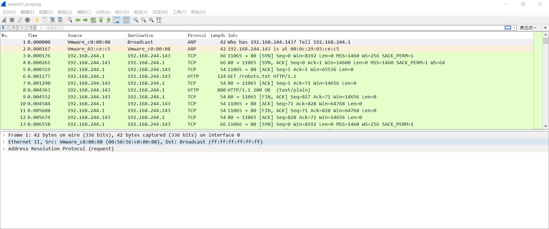
Task: Select packet 1 ARP Who has request
Action: click(267, 42)
